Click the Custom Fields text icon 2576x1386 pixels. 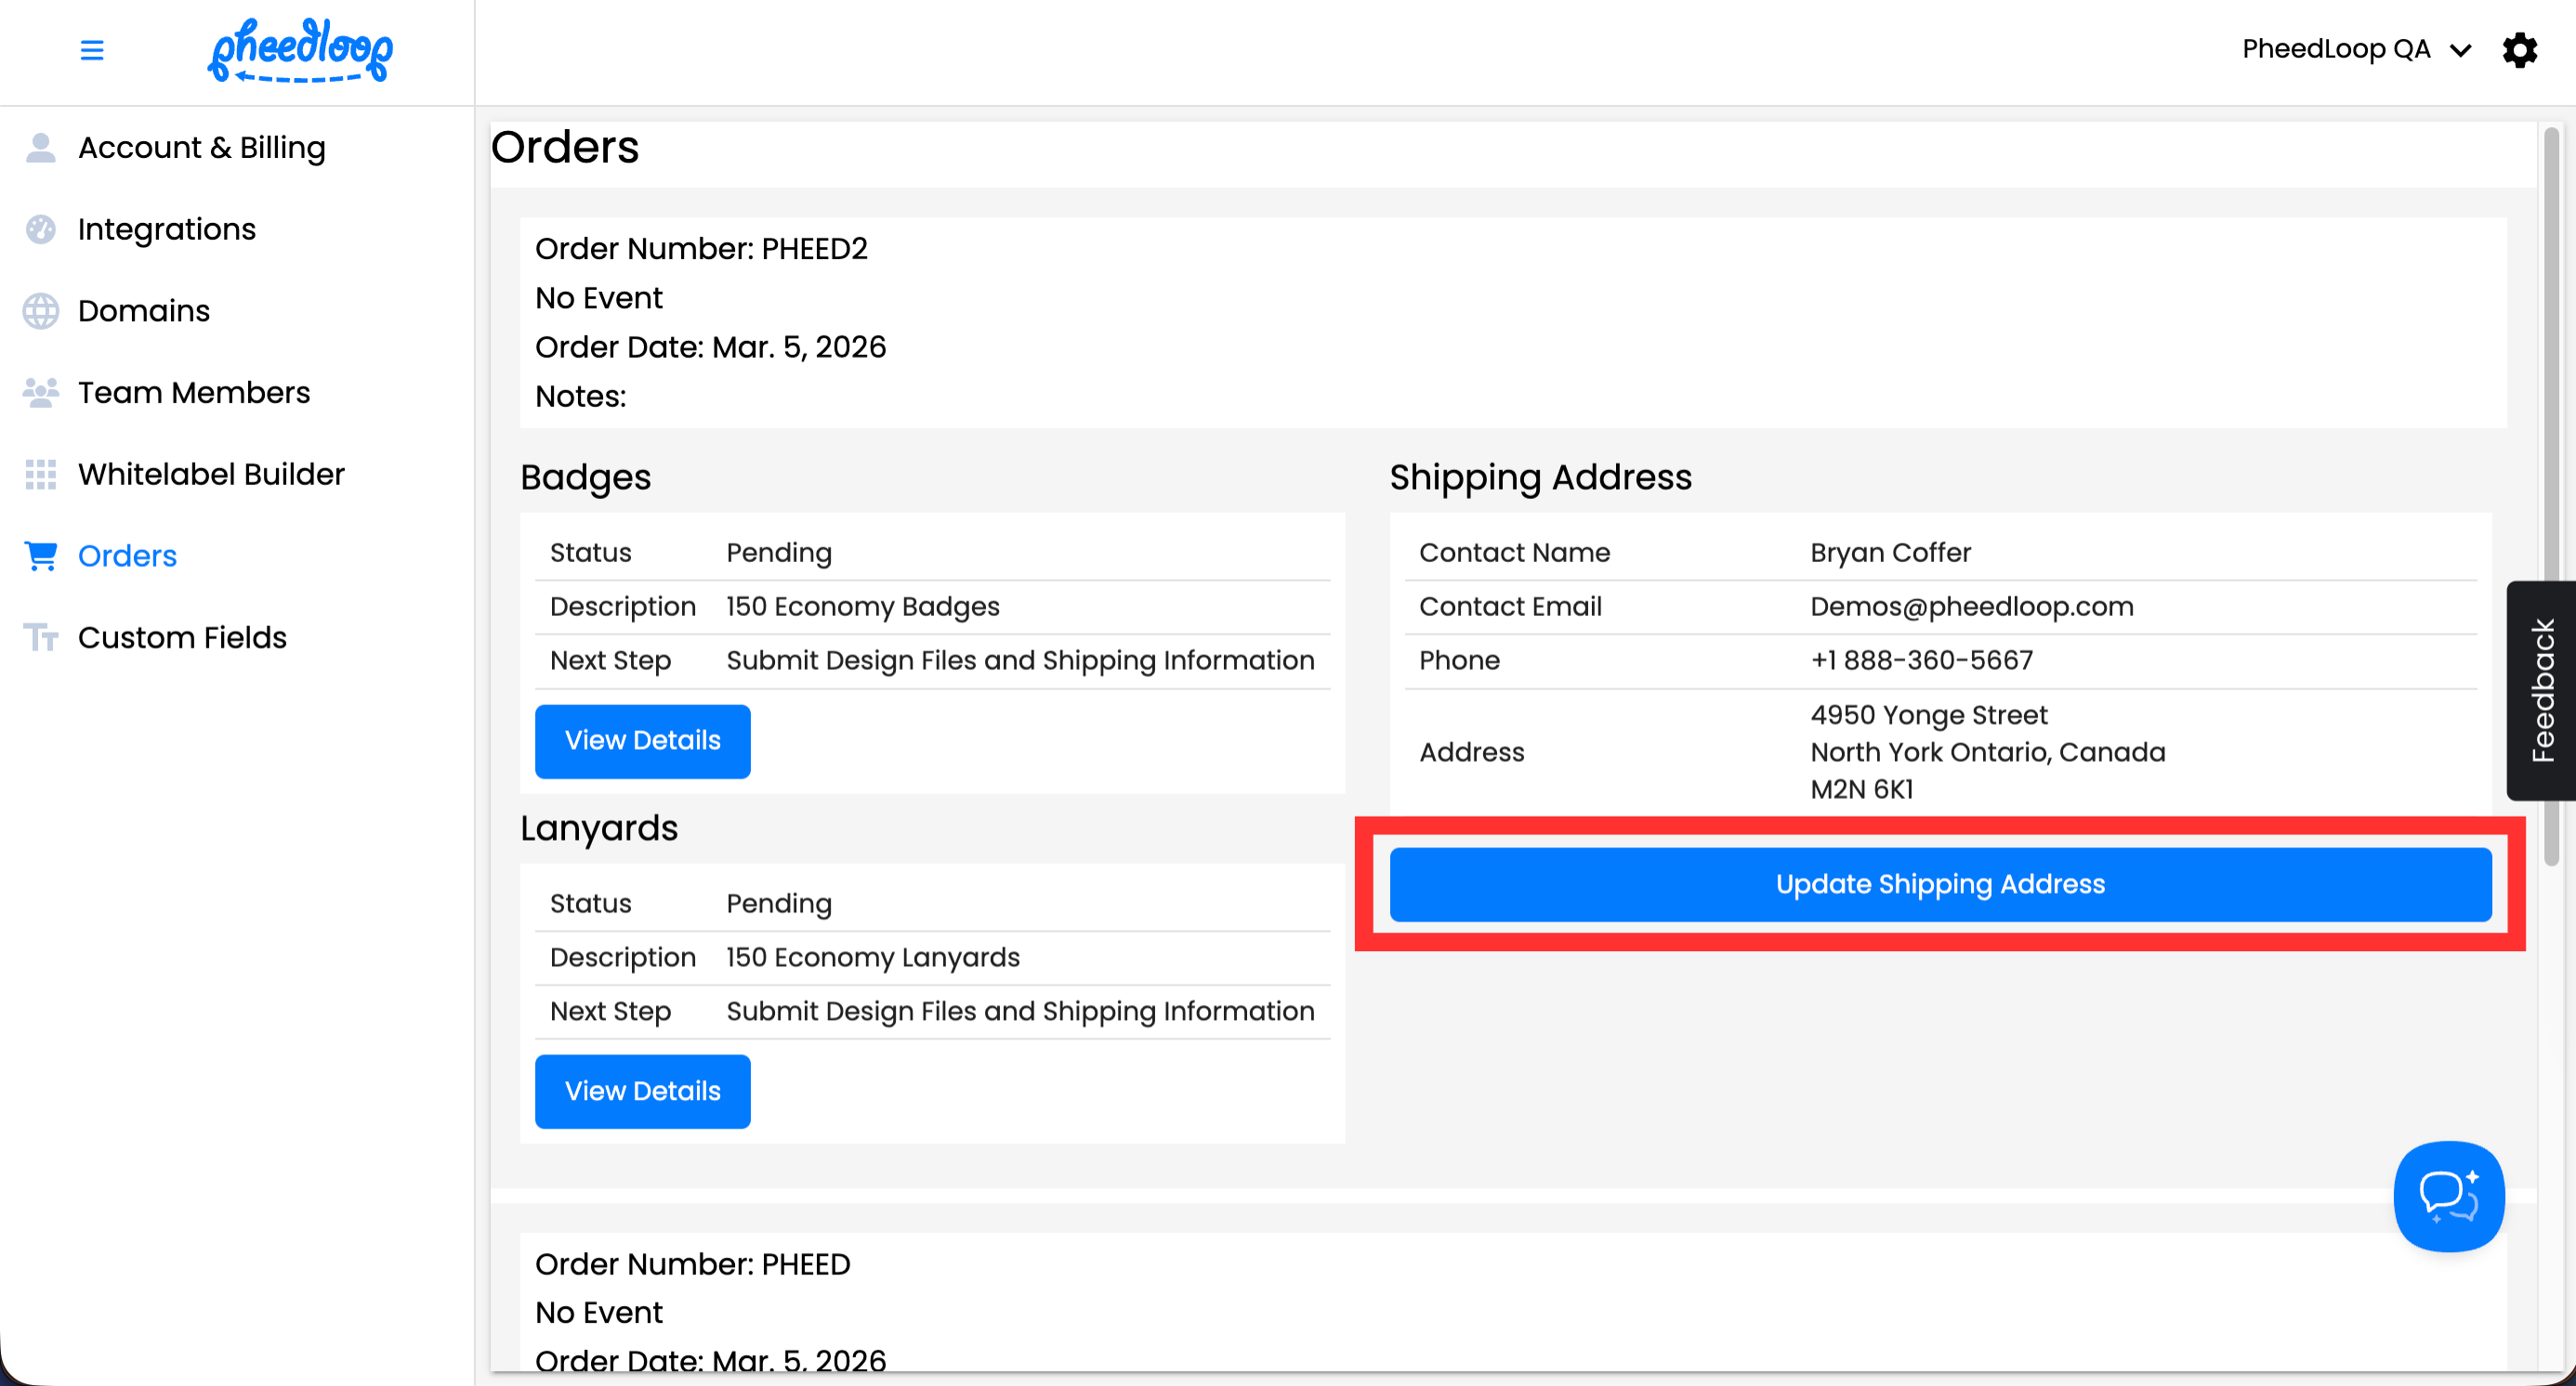click(40, 637)
